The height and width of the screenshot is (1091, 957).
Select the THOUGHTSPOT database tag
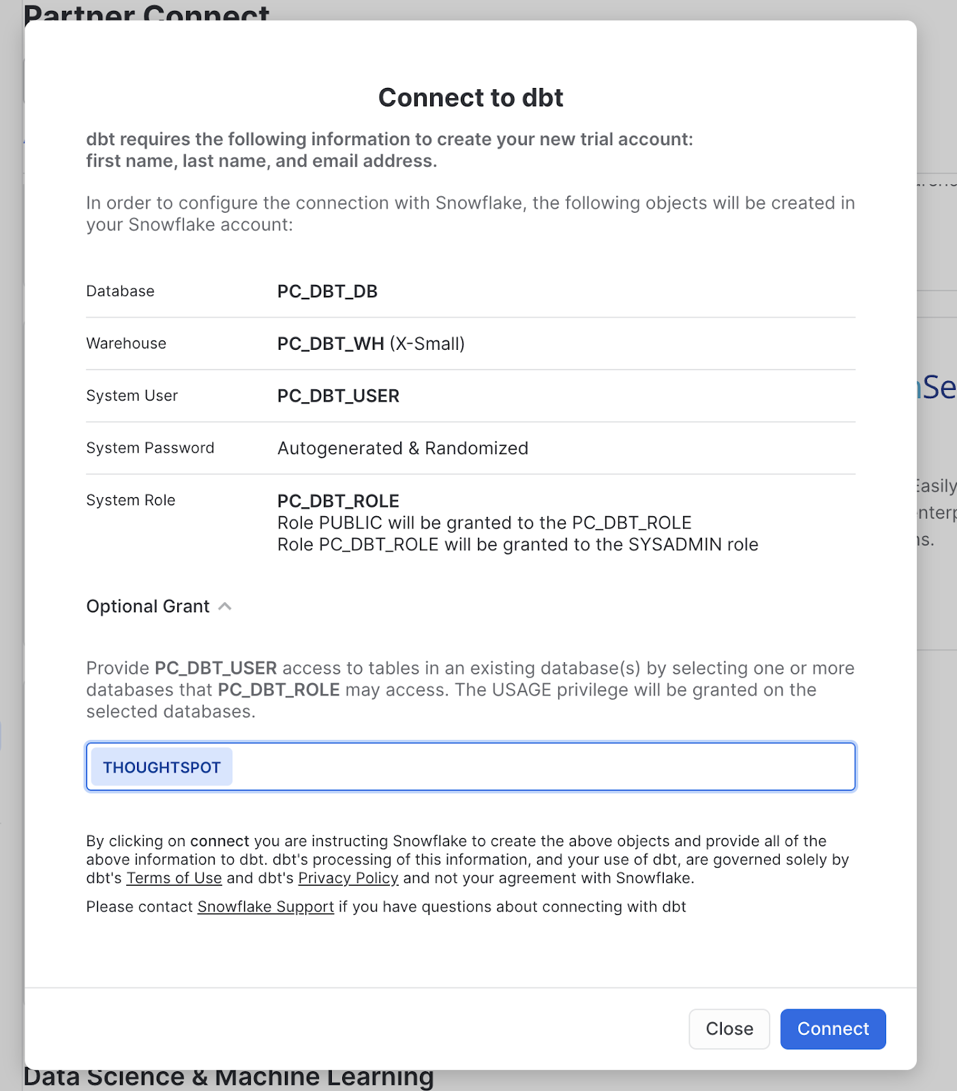162,767
